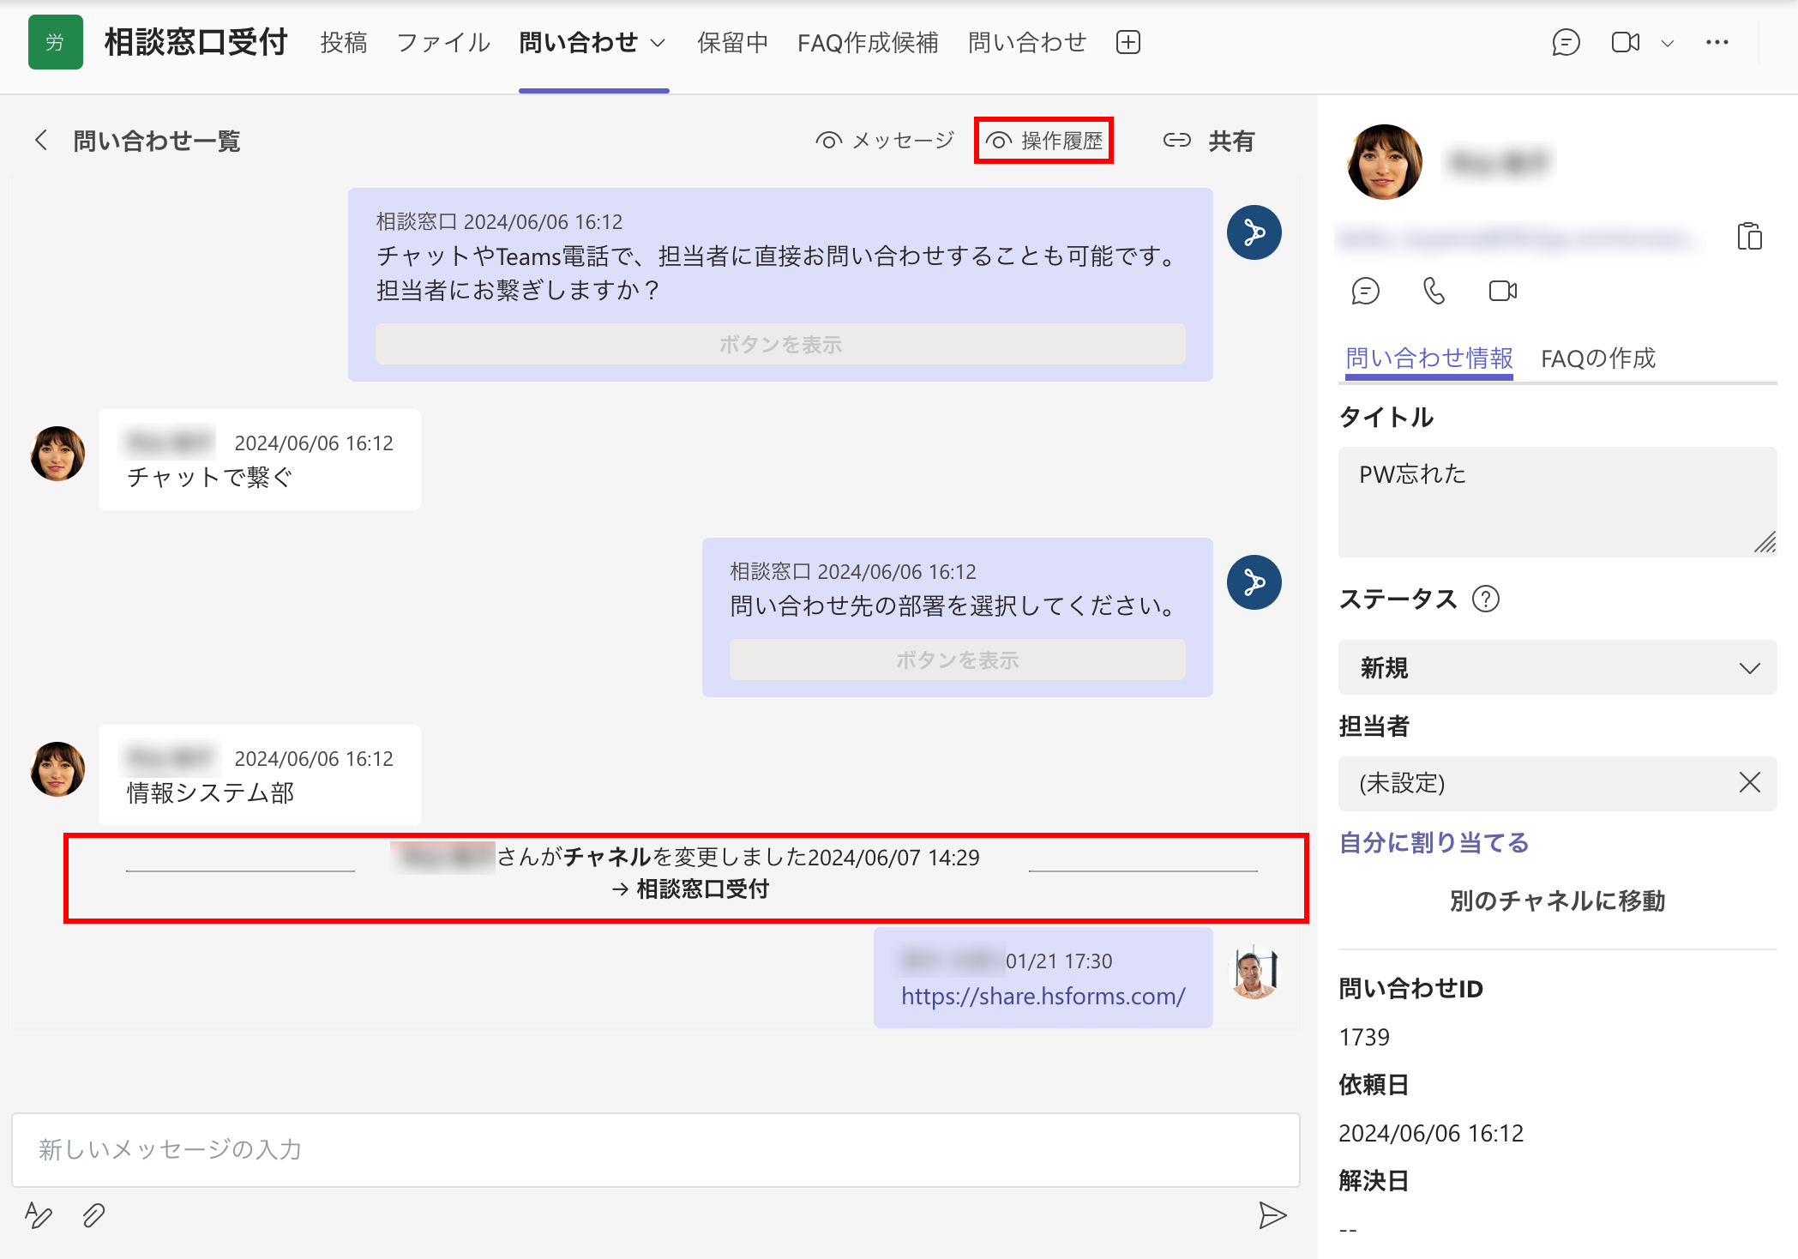Click the 情報システム部 message text

pos(210,792)
